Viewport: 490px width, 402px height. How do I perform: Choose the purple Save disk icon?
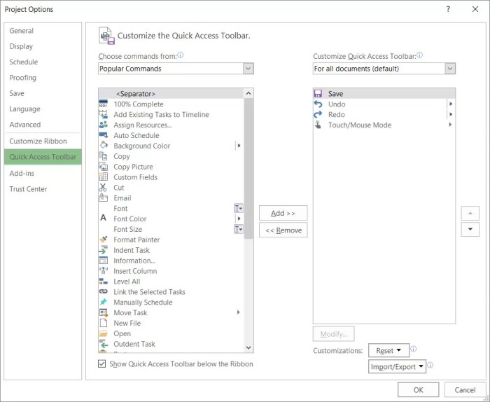coord(318,93)
